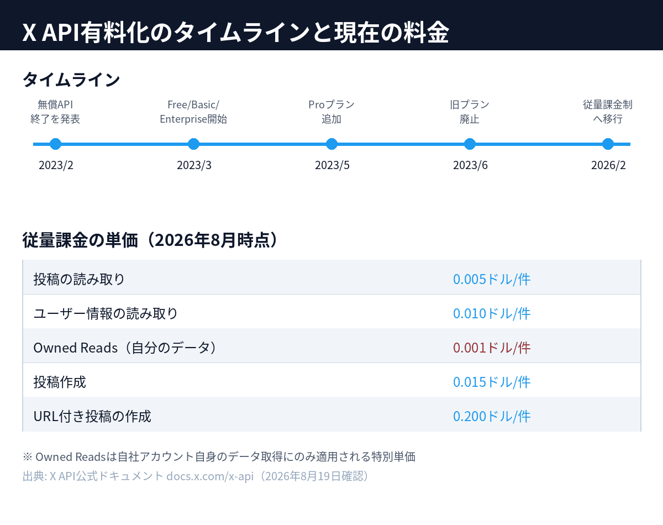663x525 pixels.
Task: Click the 'Proプラン 追加' label
Action: 331,112
